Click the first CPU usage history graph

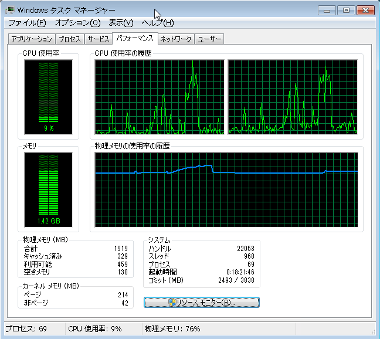tap(160, 97)
